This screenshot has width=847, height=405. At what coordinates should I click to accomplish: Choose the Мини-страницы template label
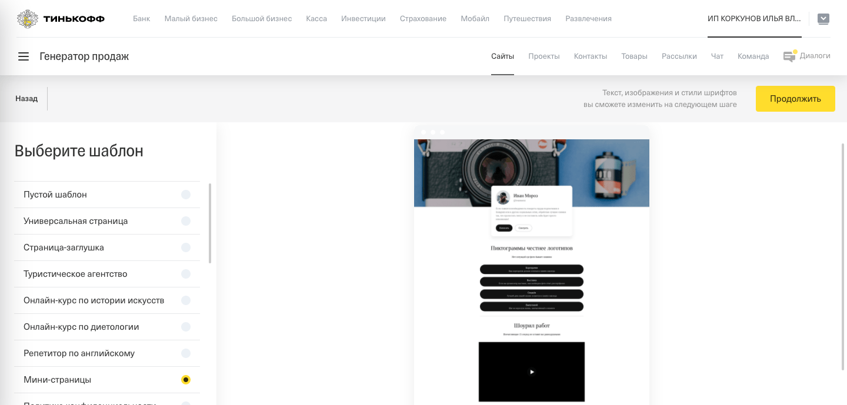(57, 380)
